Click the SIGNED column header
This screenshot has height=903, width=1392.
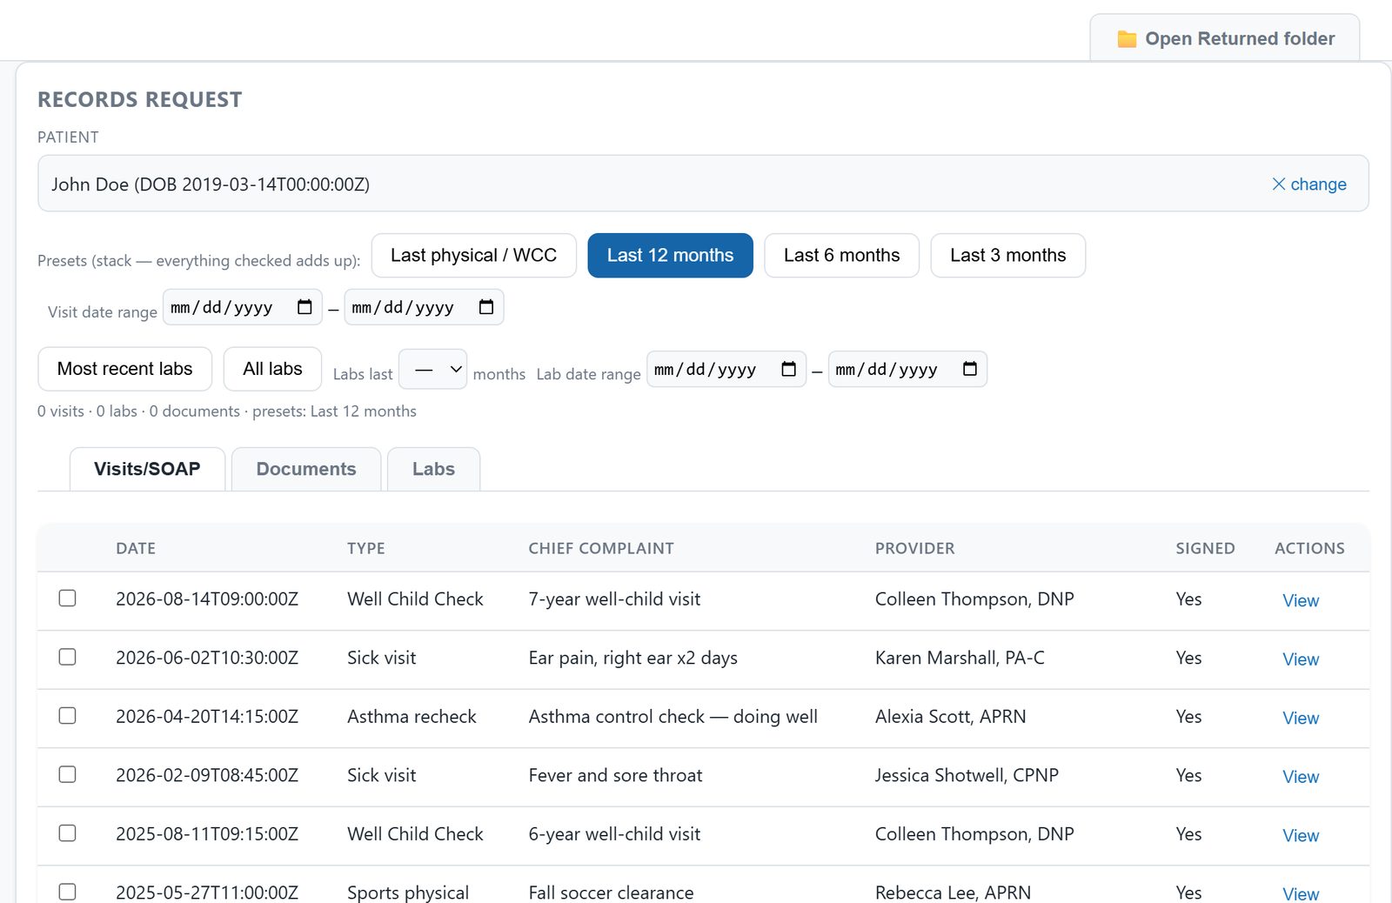pyautogui.click(x=1205, y=548)
